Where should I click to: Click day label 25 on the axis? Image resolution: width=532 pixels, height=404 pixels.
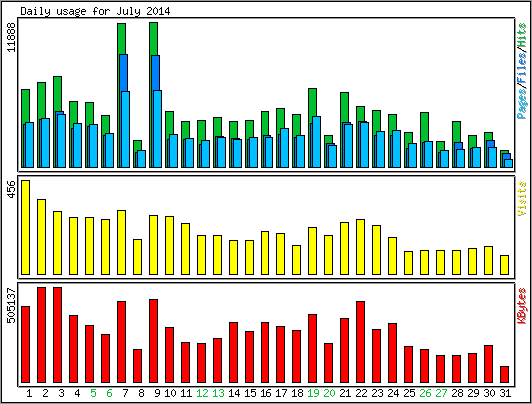tap(409, 393)
